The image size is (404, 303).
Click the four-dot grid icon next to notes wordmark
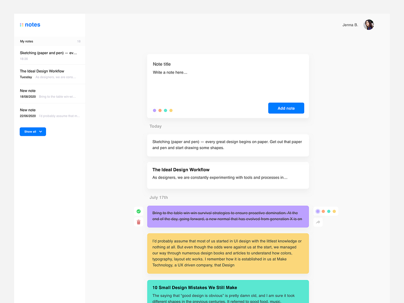click(x=21, y=25)
